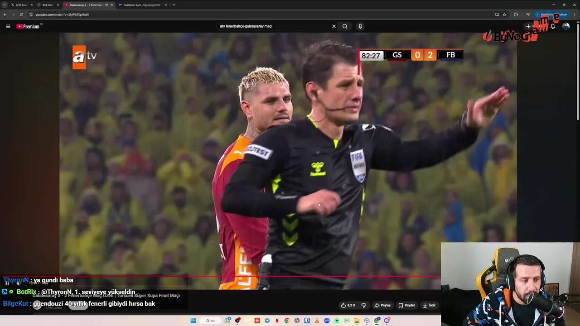The height and width of the screenshot is (326, 580).
Task: Open YouTube notifications bell
Action: (553, 26)
